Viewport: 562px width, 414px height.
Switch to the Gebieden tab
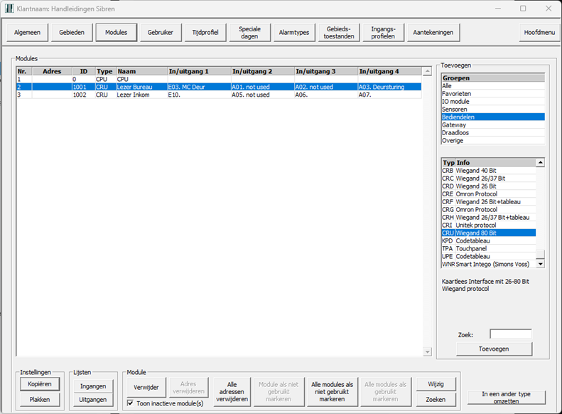tap(72, 32)
